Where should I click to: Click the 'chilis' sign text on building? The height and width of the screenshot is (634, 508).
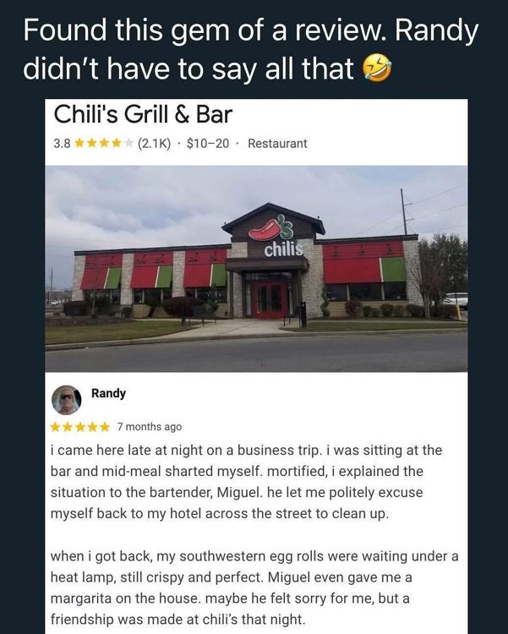click(x=283, y=250)
